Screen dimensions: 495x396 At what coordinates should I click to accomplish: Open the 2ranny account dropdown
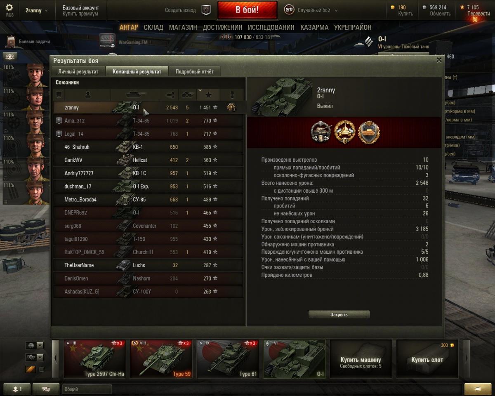36,10
